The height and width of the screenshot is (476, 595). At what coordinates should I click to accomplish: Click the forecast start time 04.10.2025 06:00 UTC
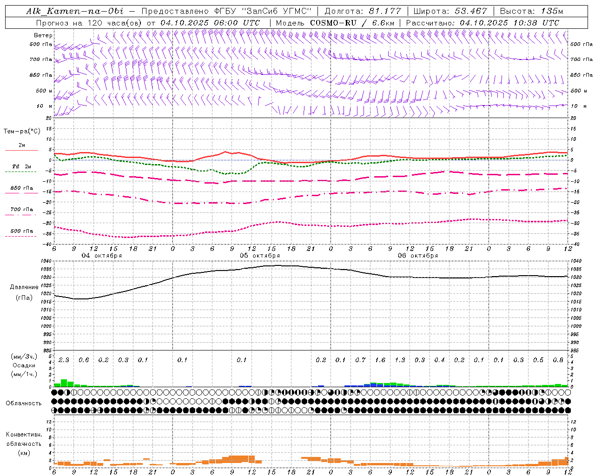[210, 23]
